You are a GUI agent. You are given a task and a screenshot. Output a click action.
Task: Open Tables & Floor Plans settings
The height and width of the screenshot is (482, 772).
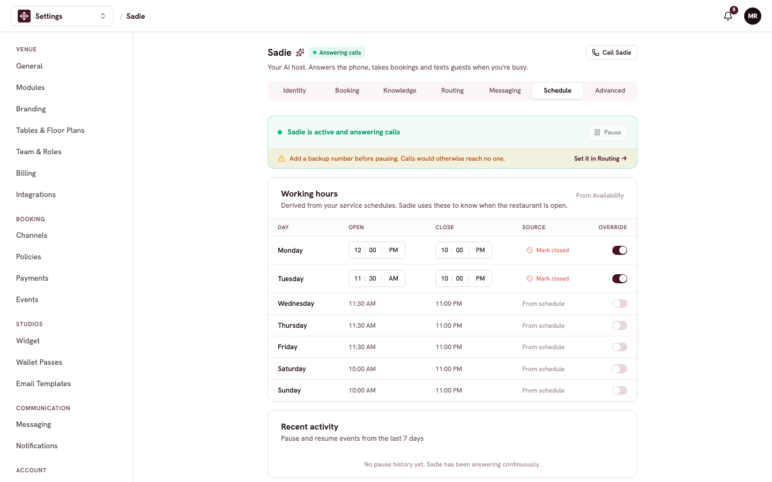50,130
